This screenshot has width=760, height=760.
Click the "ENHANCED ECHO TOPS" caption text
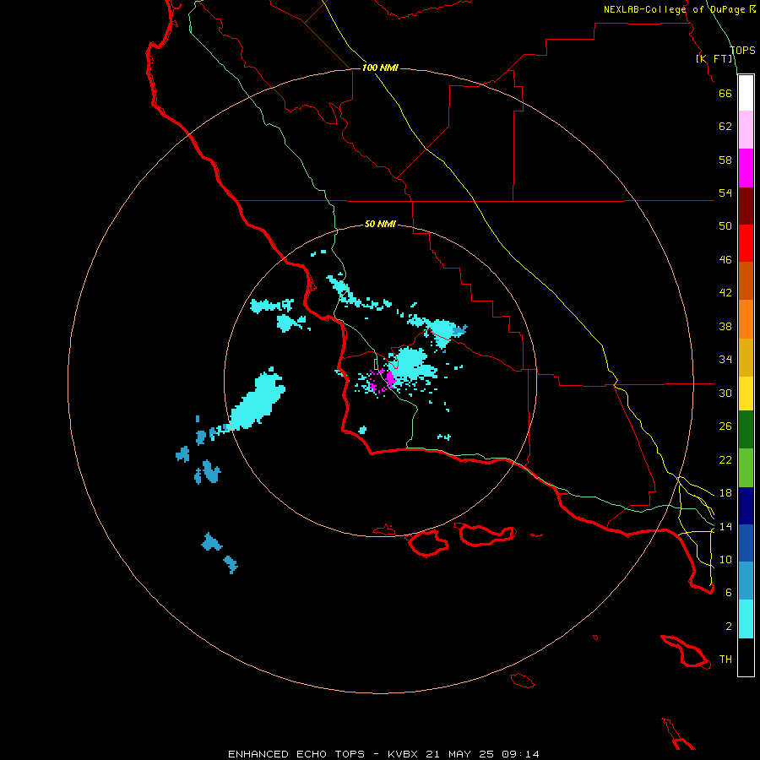pos(296,754)
